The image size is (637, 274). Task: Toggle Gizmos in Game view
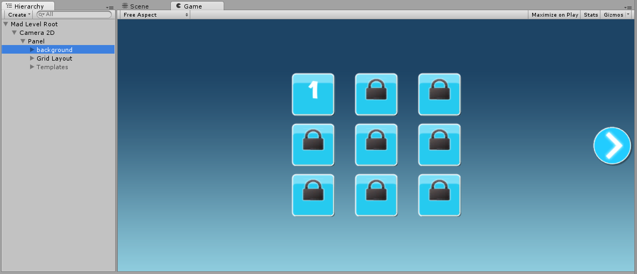pyautogui.click(x=613, y=15)
